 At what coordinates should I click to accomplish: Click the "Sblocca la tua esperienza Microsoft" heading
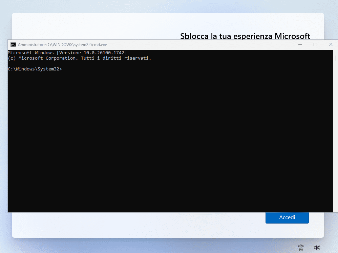(x=245, y=36)
